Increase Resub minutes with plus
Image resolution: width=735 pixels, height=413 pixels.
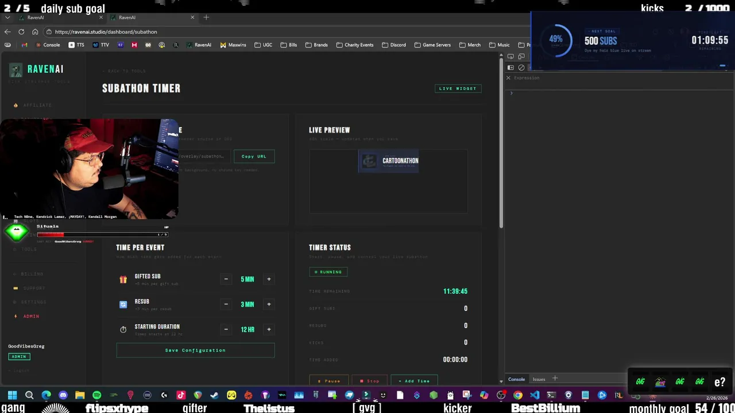point(269,304)
